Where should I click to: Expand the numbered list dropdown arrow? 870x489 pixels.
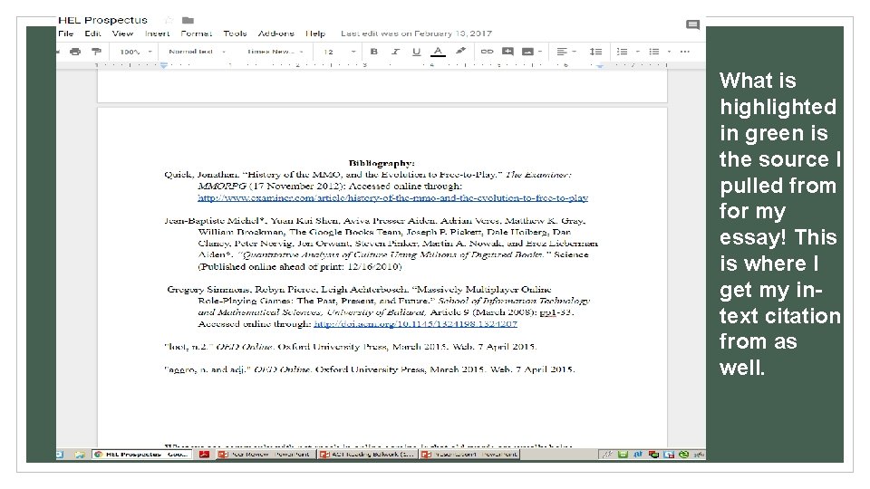pyautogui.click(x=637, y=52)
